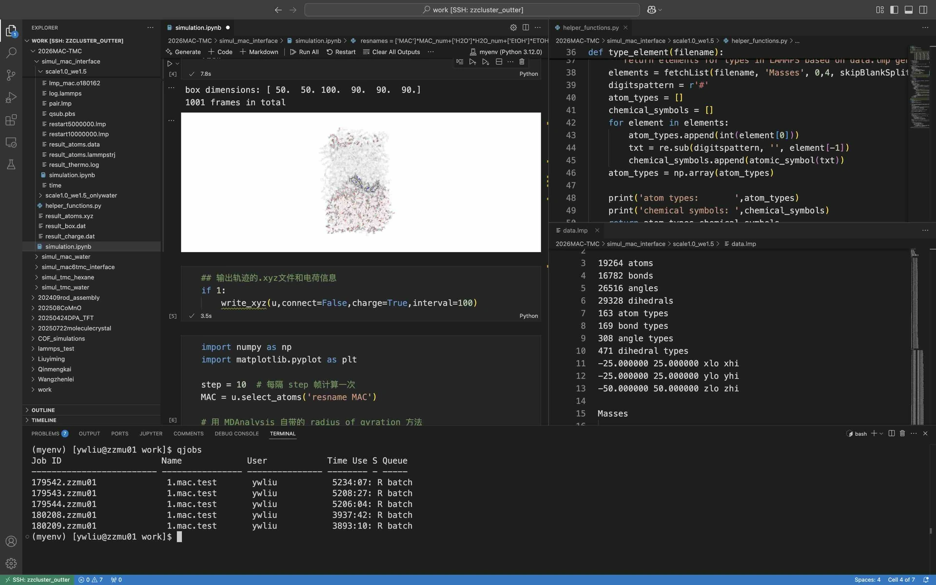
Task: Select the myenv Python 3.12.0 kernel picker
Action: 506,52
